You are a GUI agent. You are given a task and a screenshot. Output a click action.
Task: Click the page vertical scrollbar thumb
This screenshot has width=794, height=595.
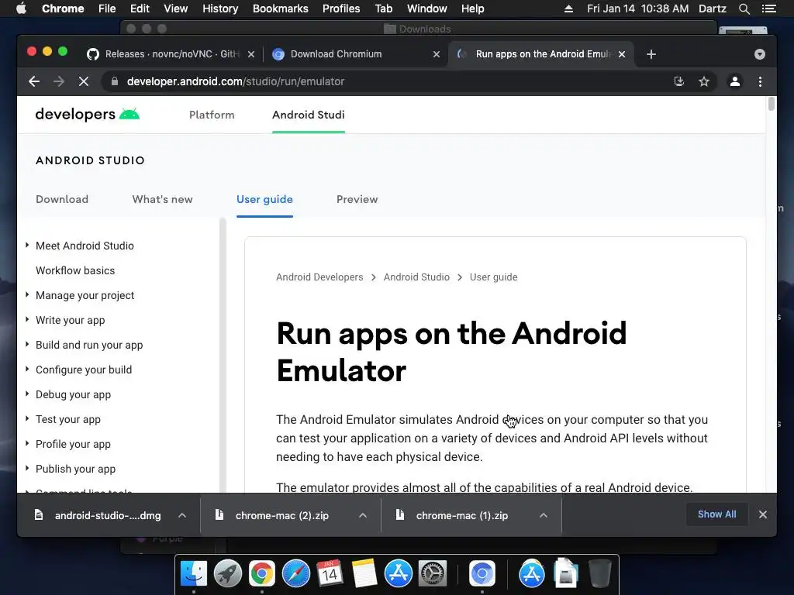click(772, 104)
